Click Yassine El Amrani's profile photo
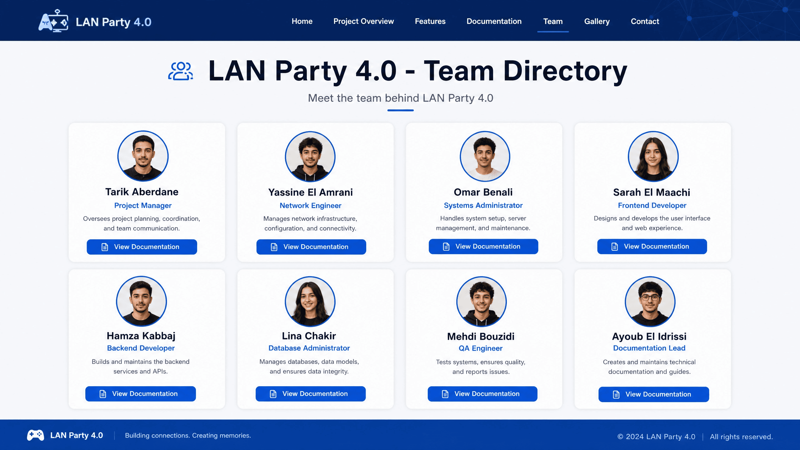The height and width of the screenshot is (450, 800). [x=310, y=156]
